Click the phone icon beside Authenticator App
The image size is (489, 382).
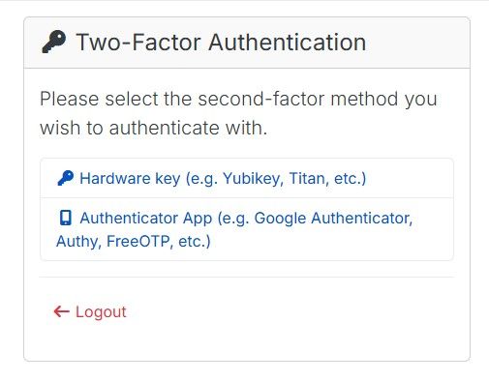coord(66,218)
